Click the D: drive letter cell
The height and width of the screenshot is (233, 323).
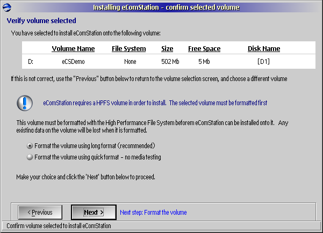[x=31, y=62]
